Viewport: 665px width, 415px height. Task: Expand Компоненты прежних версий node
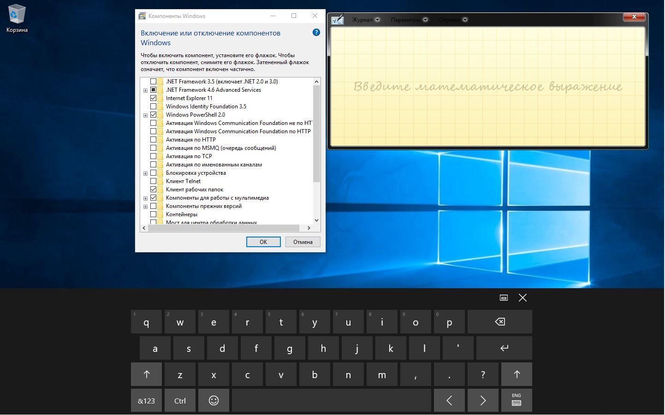coord(145,207)
